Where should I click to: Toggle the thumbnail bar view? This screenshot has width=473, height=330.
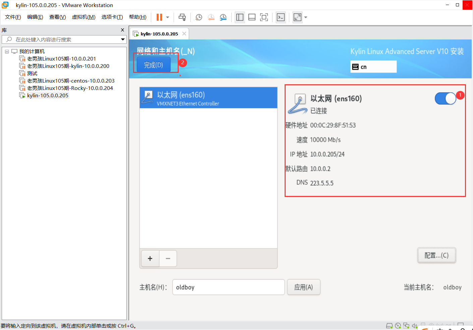tap(252, 17)
